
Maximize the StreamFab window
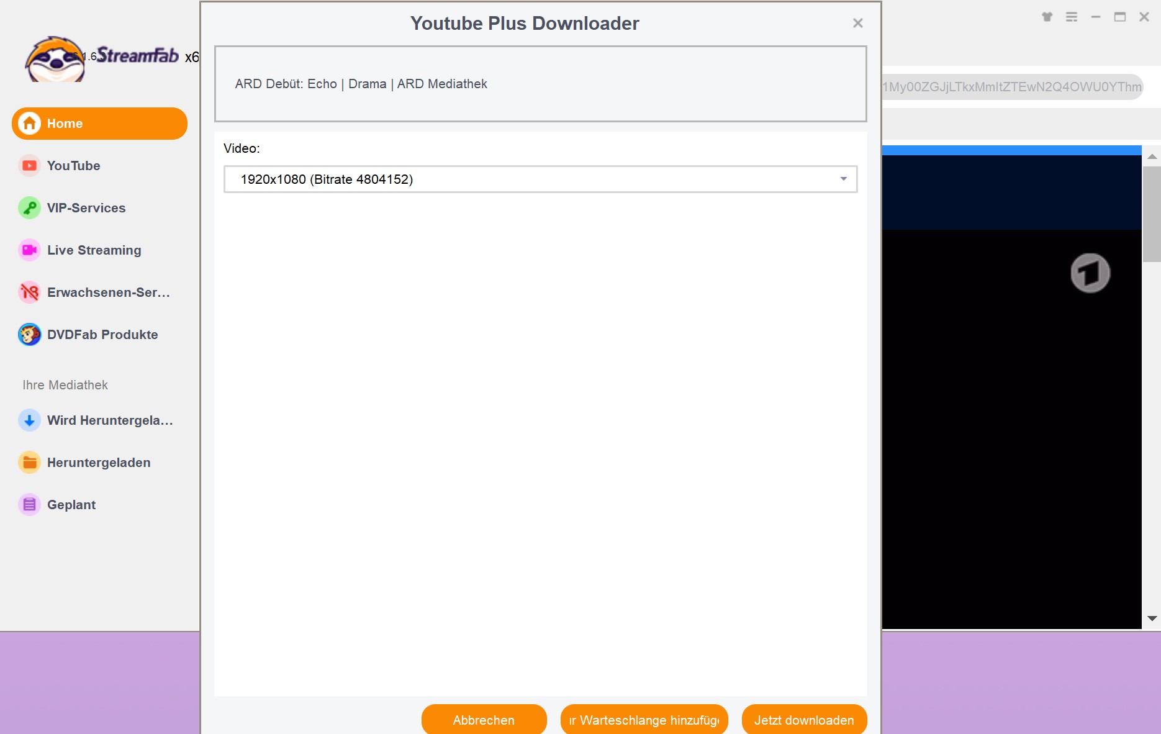[1120, 17]
